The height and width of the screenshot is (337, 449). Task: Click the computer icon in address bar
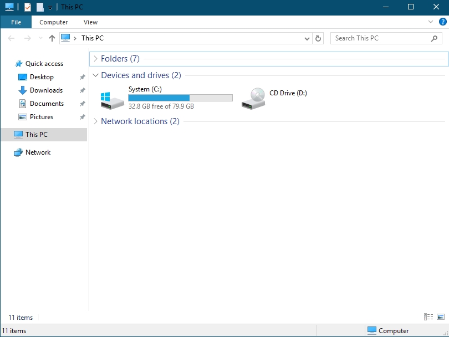(65, 38)
